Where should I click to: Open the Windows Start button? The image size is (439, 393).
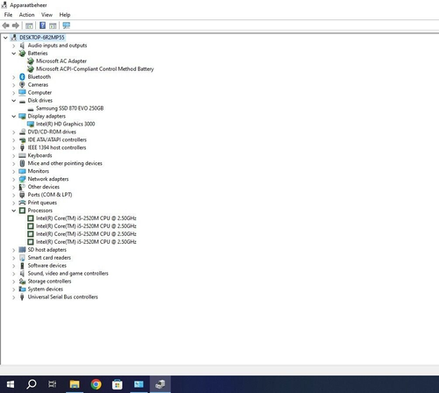point(11,384)
